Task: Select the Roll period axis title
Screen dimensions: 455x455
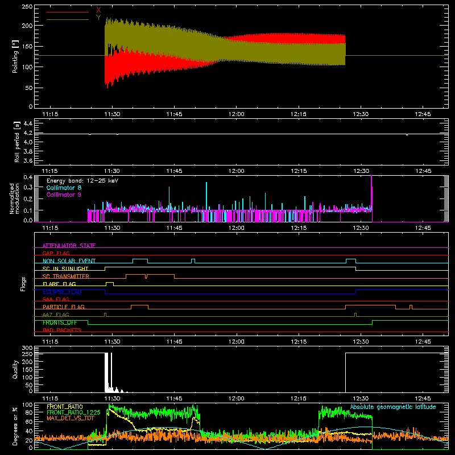Action: pyautogui.click(x=16, y=142)
